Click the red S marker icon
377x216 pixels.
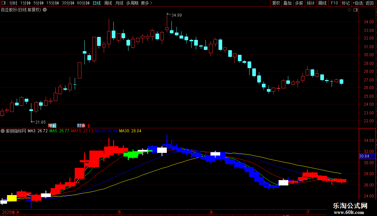88,126
